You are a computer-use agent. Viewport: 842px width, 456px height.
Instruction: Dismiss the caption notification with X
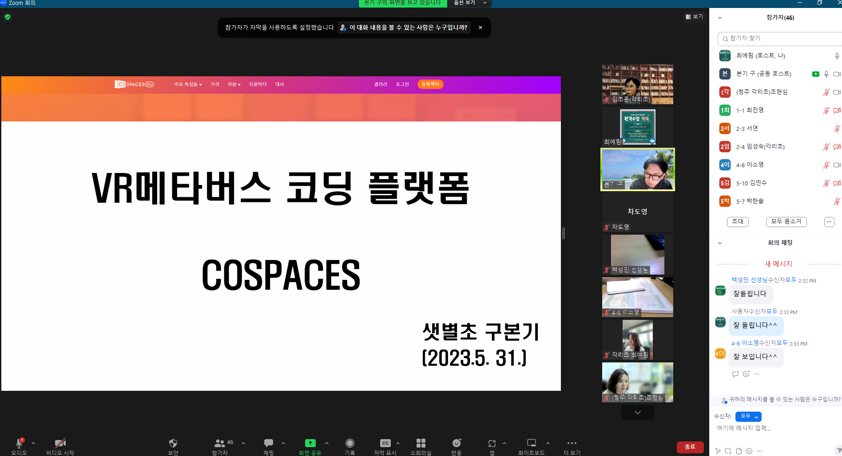pyautogui.click(x=481, y=28)
